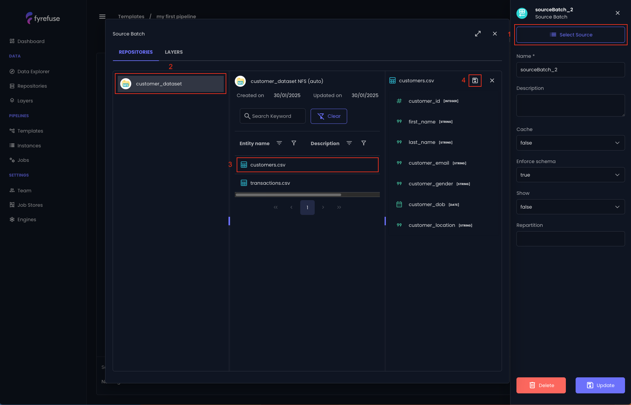631x405 pixels.
Task: Open Layers from sidebar
Action: point(21,101)
